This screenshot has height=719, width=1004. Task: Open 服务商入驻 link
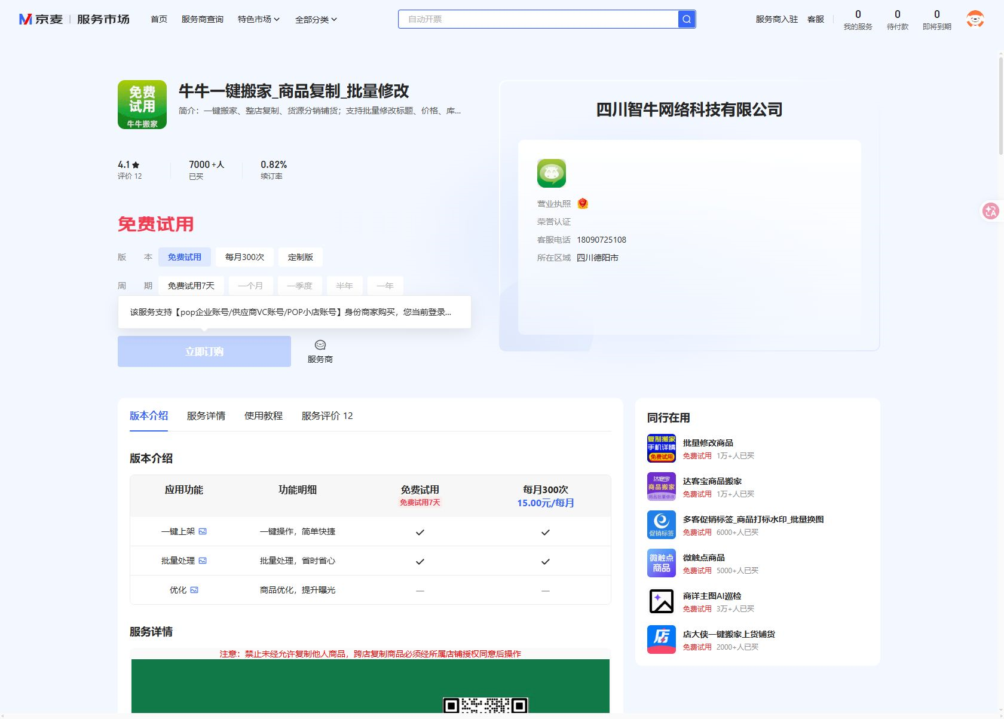tap(777, 19)
